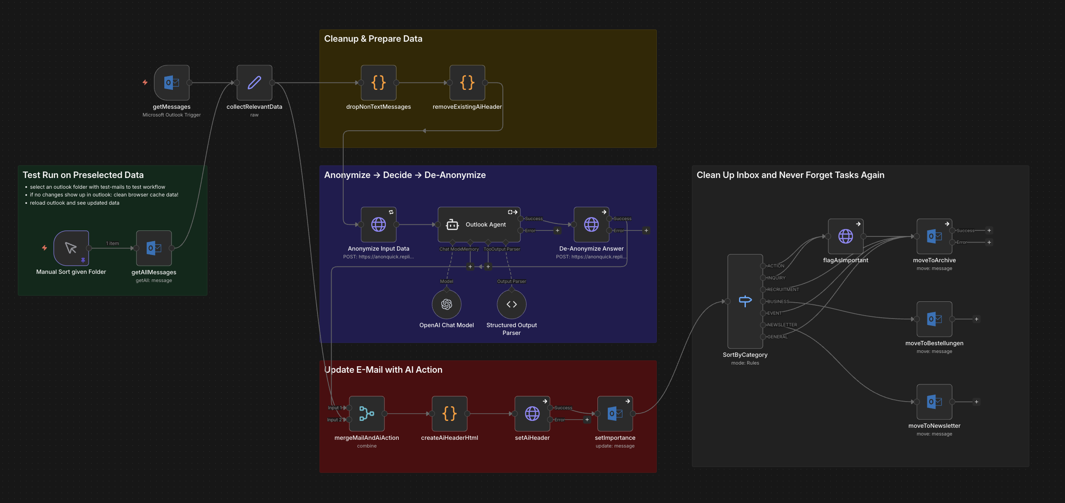Open the dropNonTextMessages code node
The width and height of the screenshot is (1065, 503).
click(379, 83)
